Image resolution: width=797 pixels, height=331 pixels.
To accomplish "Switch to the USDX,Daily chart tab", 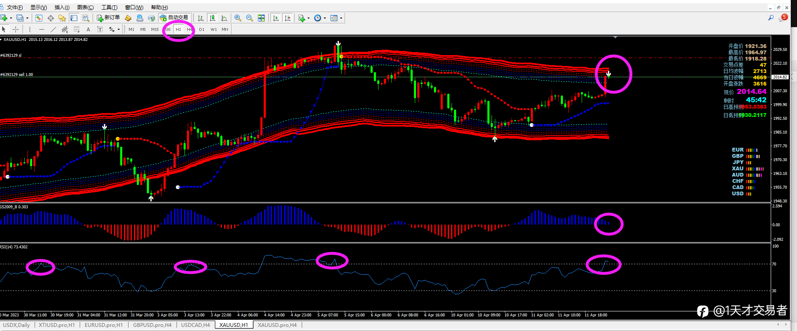I will 16,325.
